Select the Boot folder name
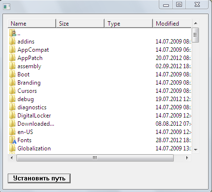Screen dimensions: 212x192 point(23,74)
